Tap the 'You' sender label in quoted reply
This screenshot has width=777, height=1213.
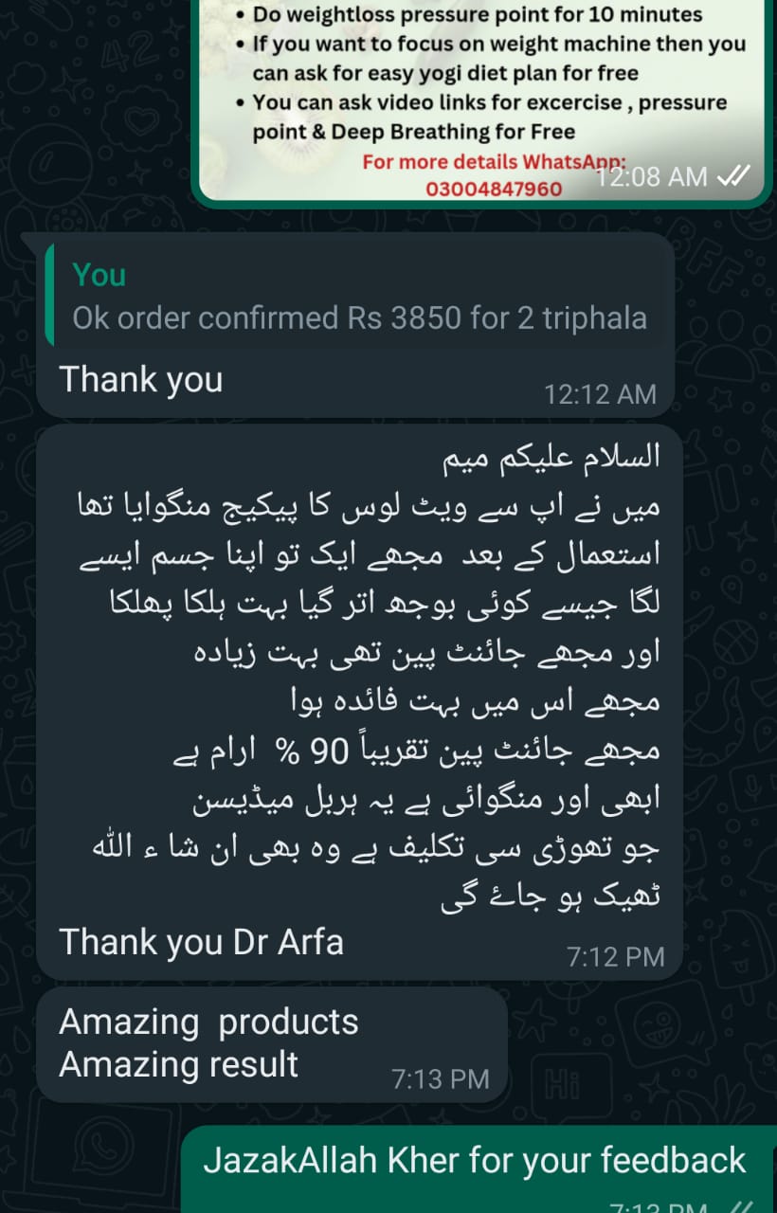click(99, 275)
